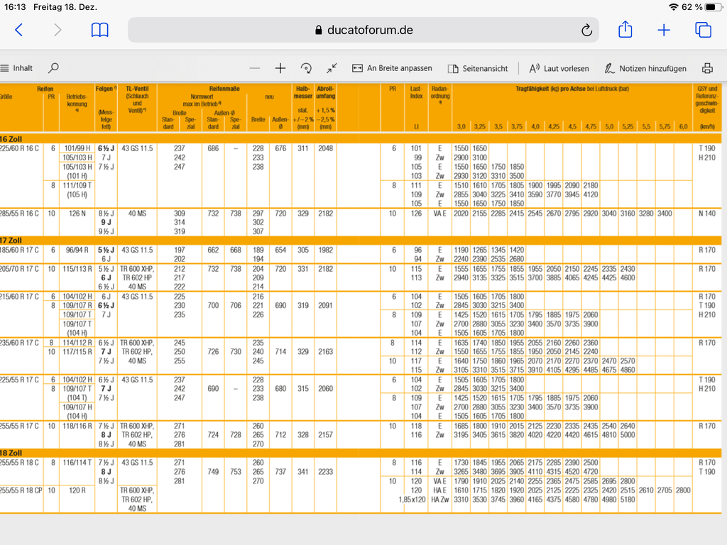Click tyre size 185/60 R 17 C
This screenshot has width=727, height=545.
[x=19, y=250]
